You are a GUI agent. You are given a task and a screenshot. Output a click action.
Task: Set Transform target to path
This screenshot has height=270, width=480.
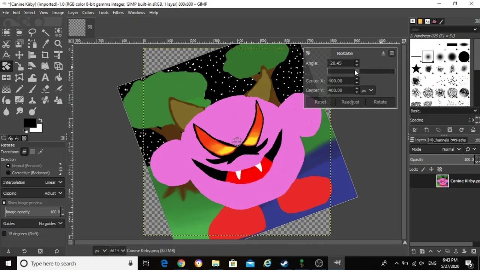click(40, 151)
